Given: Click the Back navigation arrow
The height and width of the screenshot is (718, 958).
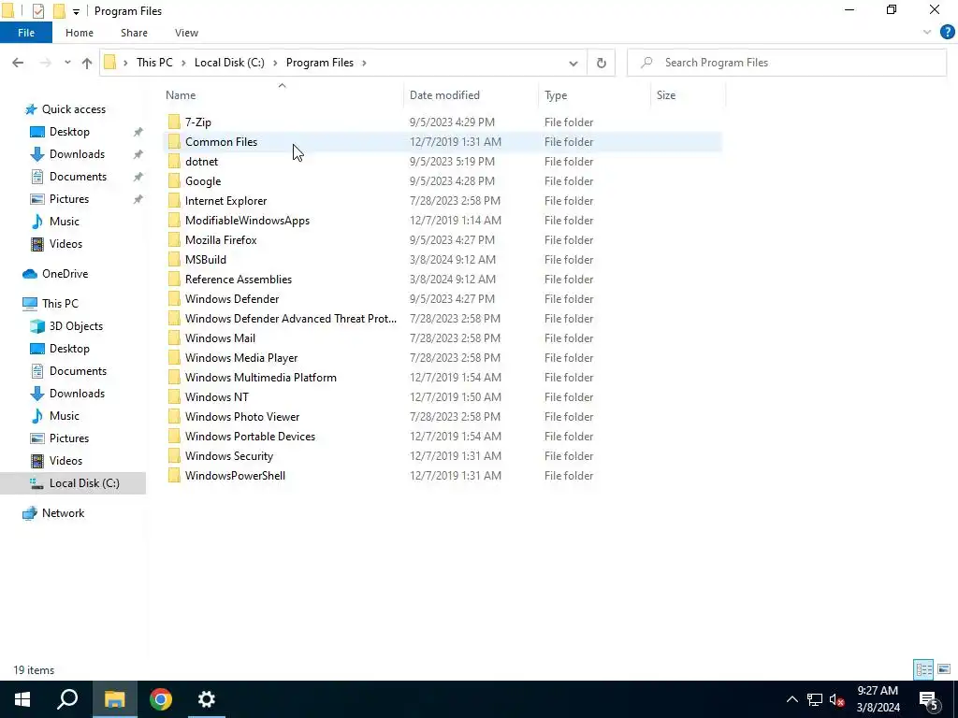Looking at the screenshot, I should pos(18,63).
